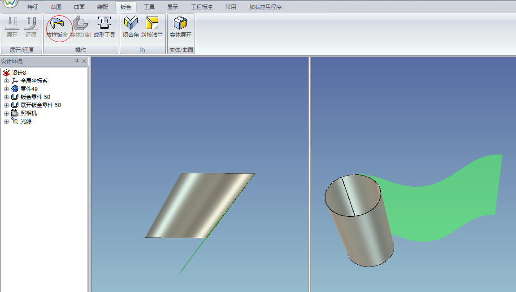Screen dimensions: 516x292
Task: Click the 还原 restore icon
Action: [30, 27]
